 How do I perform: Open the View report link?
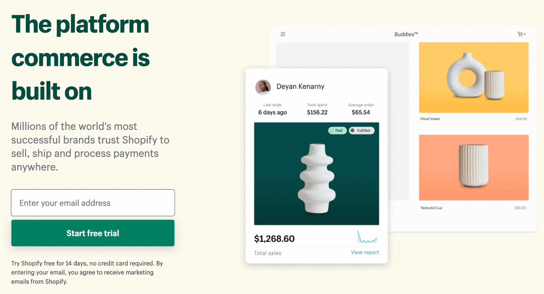click(364, 252)
